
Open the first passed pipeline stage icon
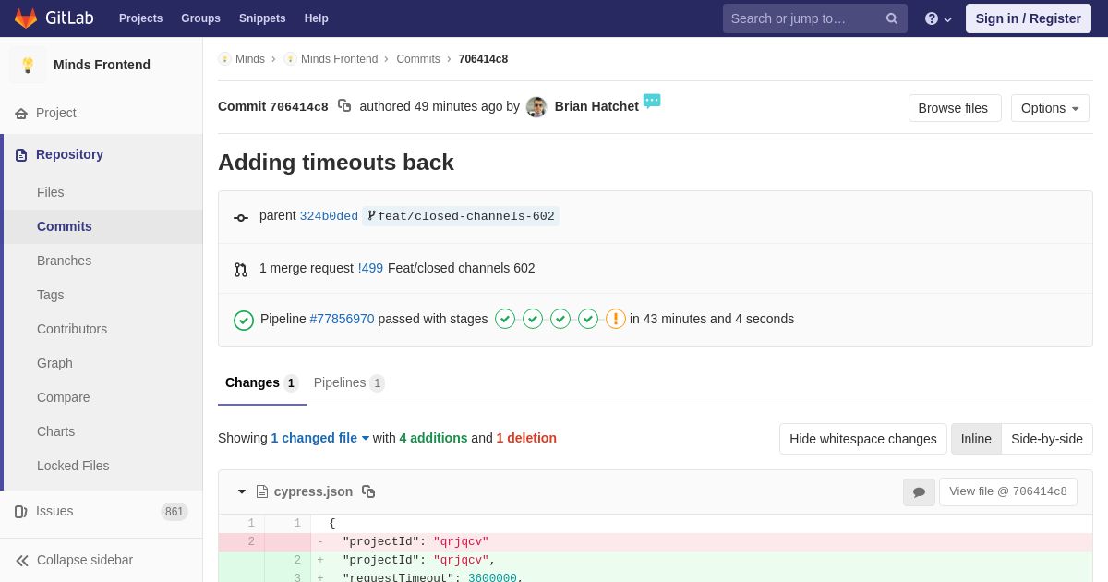505,319
